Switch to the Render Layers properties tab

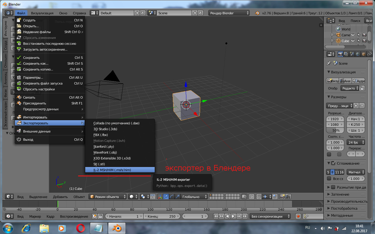click(x=346, y=54)
